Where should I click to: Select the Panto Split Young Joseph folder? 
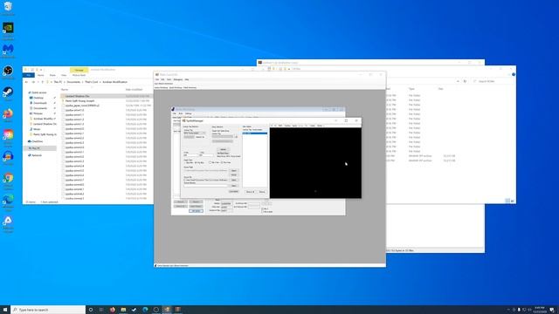[x=107, y=101]
